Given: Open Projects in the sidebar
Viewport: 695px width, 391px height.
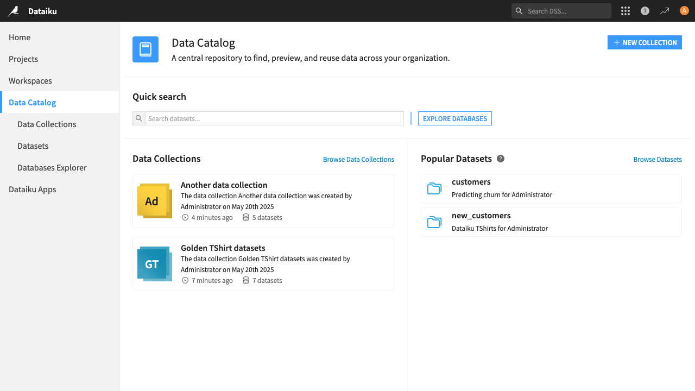Looking at the screenshot, I should pyautogui.click(x=59, y=59).
